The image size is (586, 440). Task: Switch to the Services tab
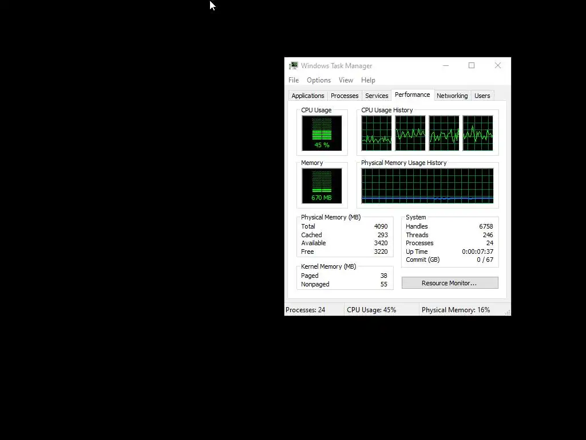point(377,96)
